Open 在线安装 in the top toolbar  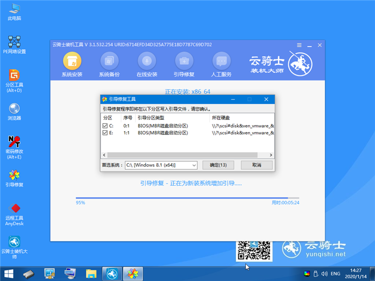pyautogui.click(x=146, y=60)
